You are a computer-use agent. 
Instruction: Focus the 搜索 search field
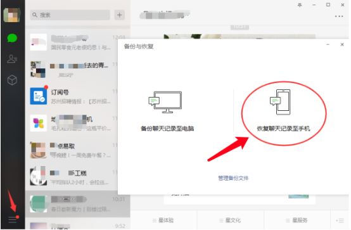[x=70, y=15]
